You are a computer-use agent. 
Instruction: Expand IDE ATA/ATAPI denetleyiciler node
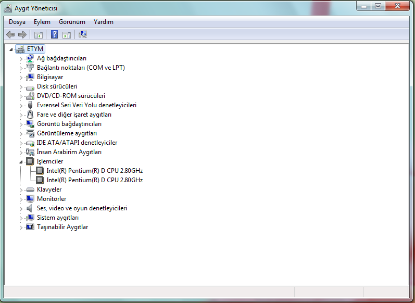click(x=21, y=143)
